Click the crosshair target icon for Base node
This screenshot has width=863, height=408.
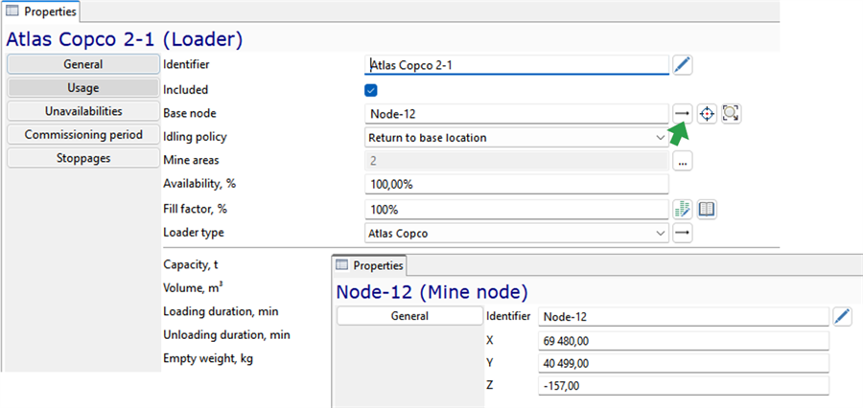[x=707, y=113]
